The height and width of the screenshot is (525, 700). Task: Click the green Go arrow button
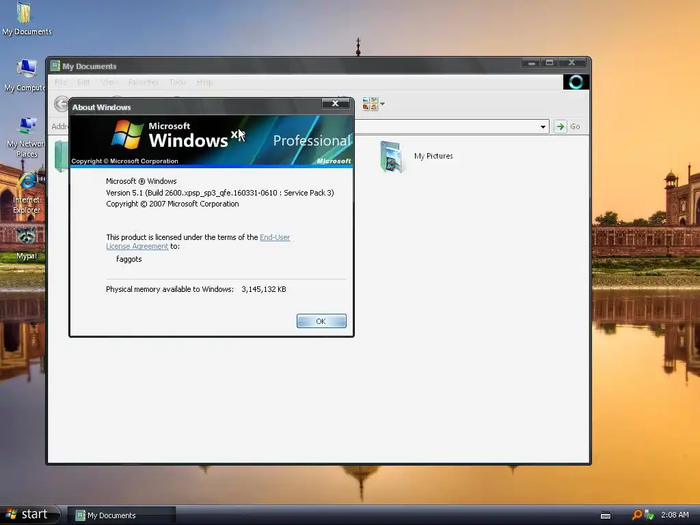pos(561,126)
